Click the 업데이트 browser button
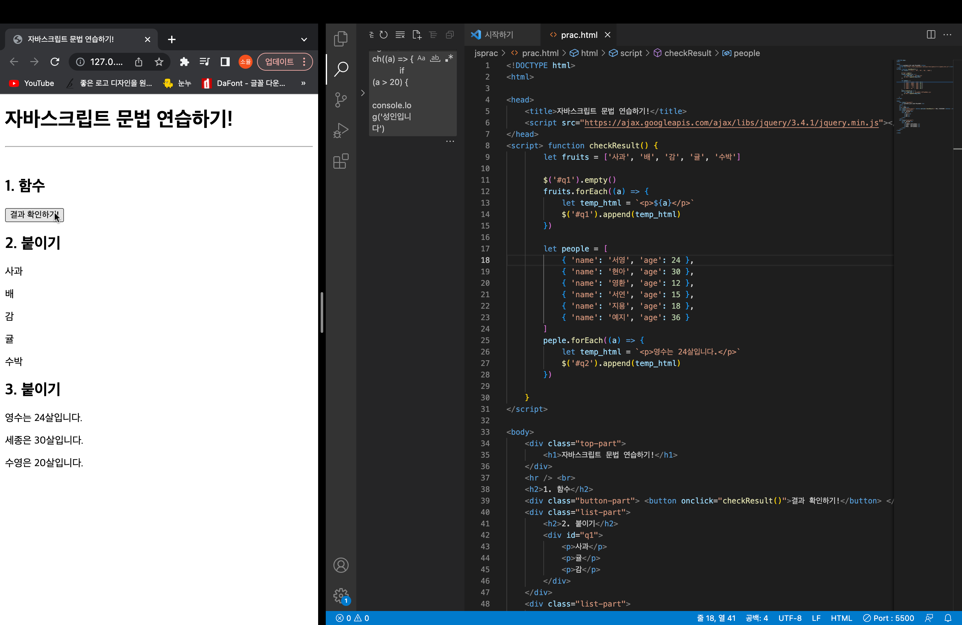 pyautogui.click(x=284, y=61)
